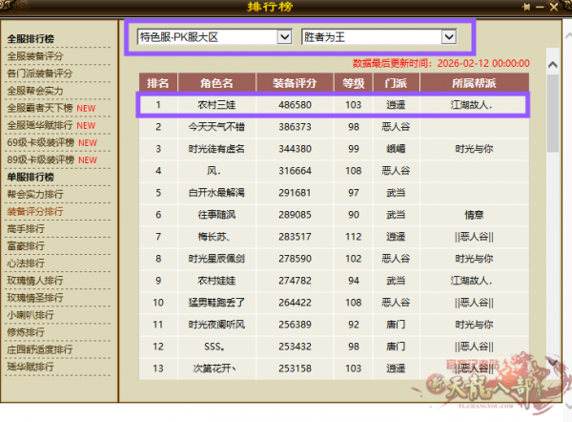Select 69级卡级装评榜 in the sidebar
Screen dimensions: 572x422
41,142
